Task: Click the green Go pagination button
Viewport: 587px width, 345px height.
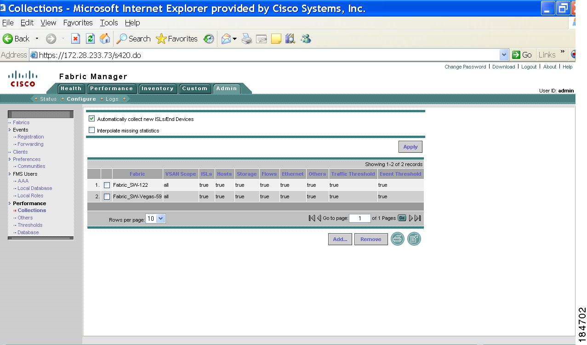Action: [402, 218]
